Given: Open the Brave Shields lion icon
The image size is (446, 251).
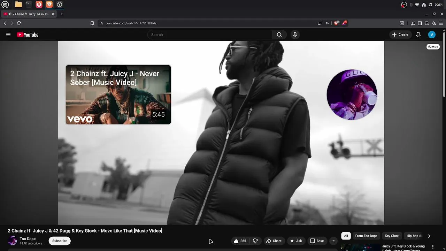Looking at the screenshot, I should (x=336, y=23).
